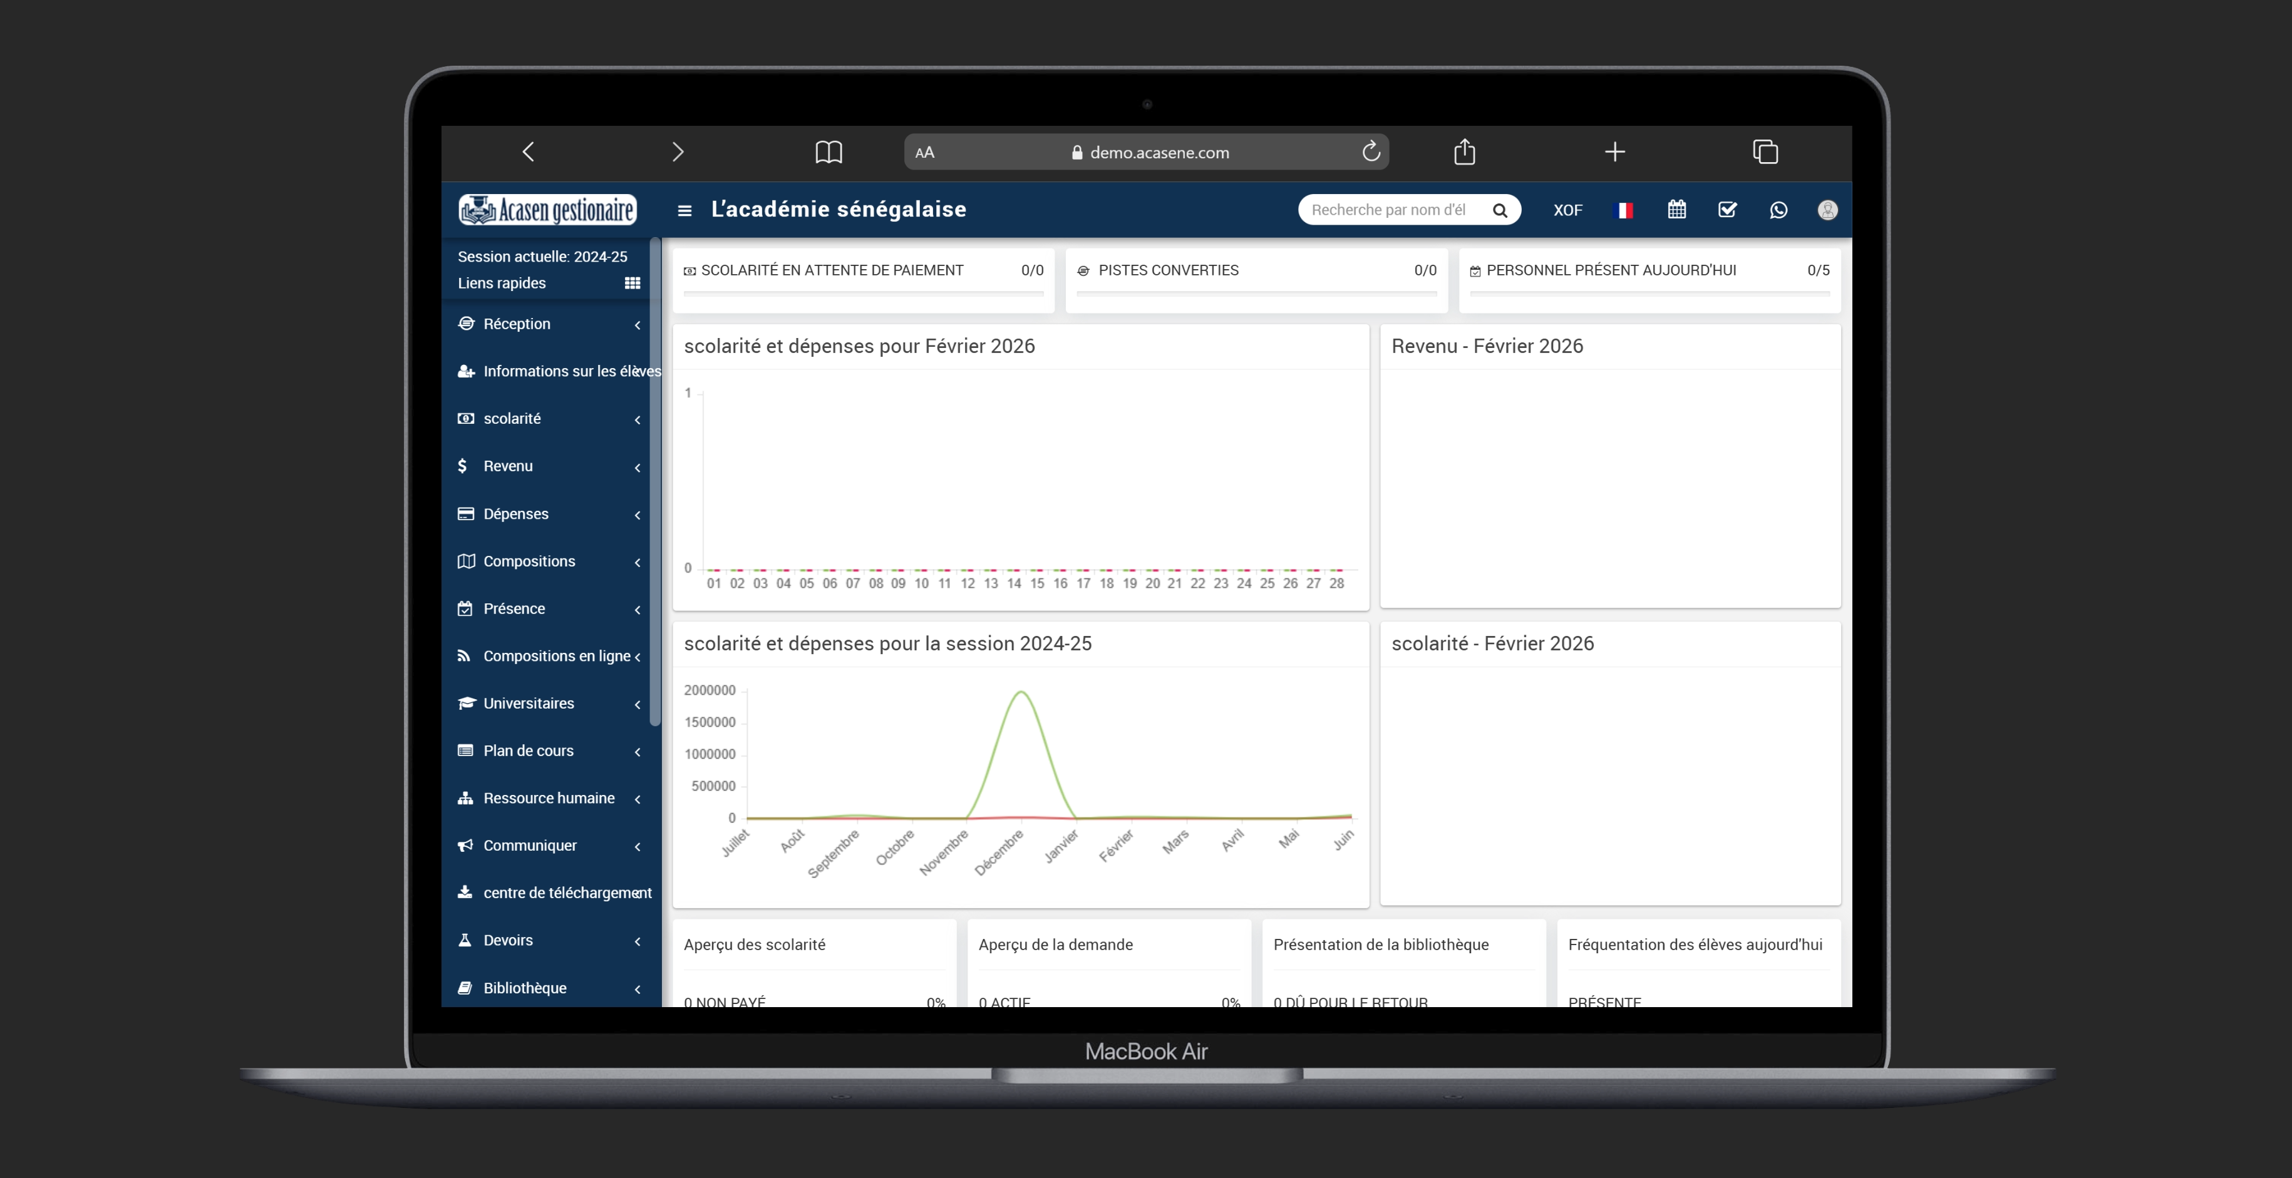Select the Revenu dollar icon in sidebar

click(465, 466)
